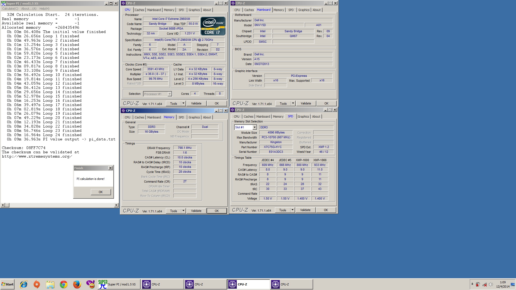The height and width of the screenshot is (290, 516).
Task: Open Windows Explorer folder icon in taskbar
Action: tap(50, 284)
